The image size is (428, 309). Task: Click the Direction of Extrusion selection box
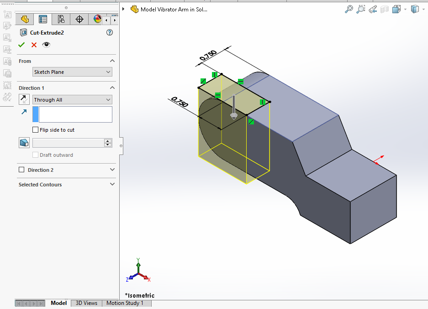[x=75, y=114]
